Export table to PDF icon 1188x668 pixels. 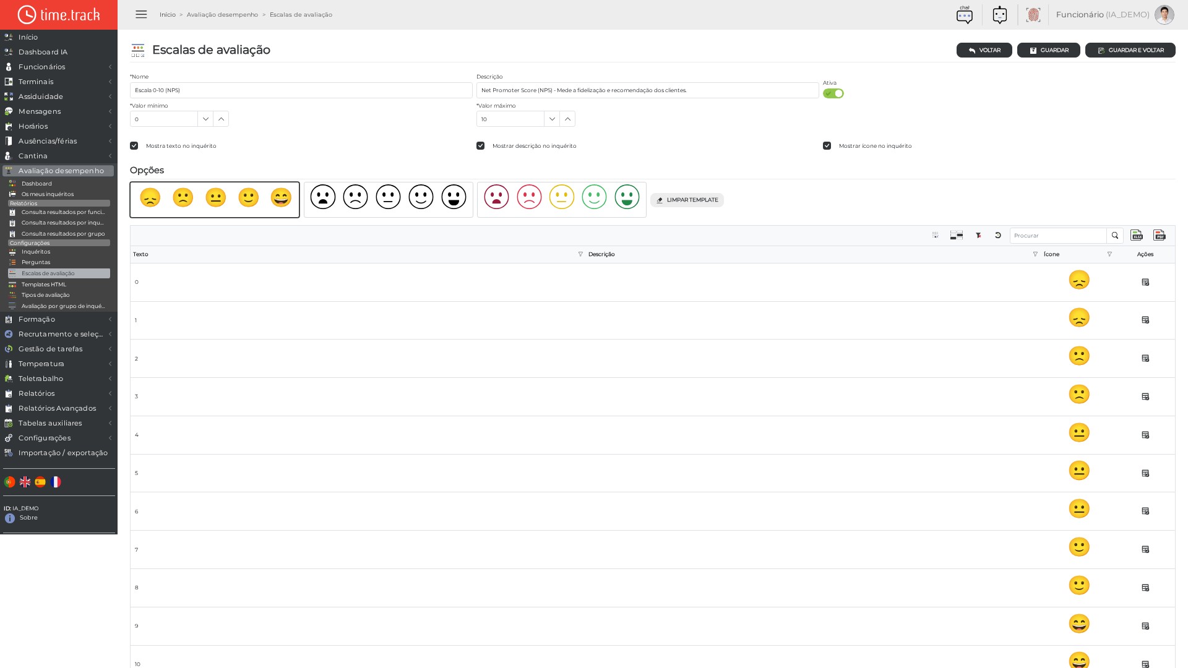click(x=1160, y=235)
